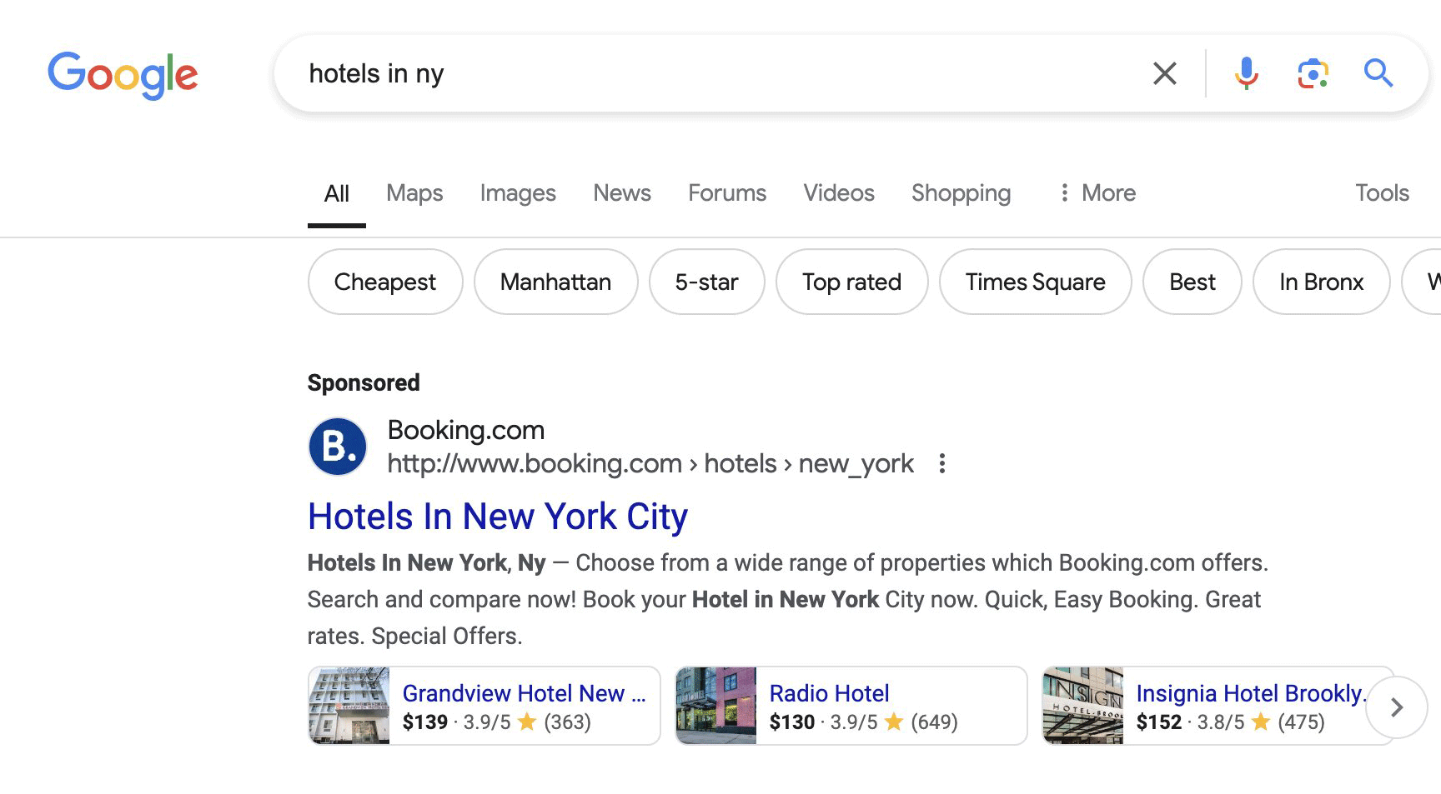Screen dimensions: 1441x794
Task: Open the Radio Hotel listing
Action: (x=829, y=693)
